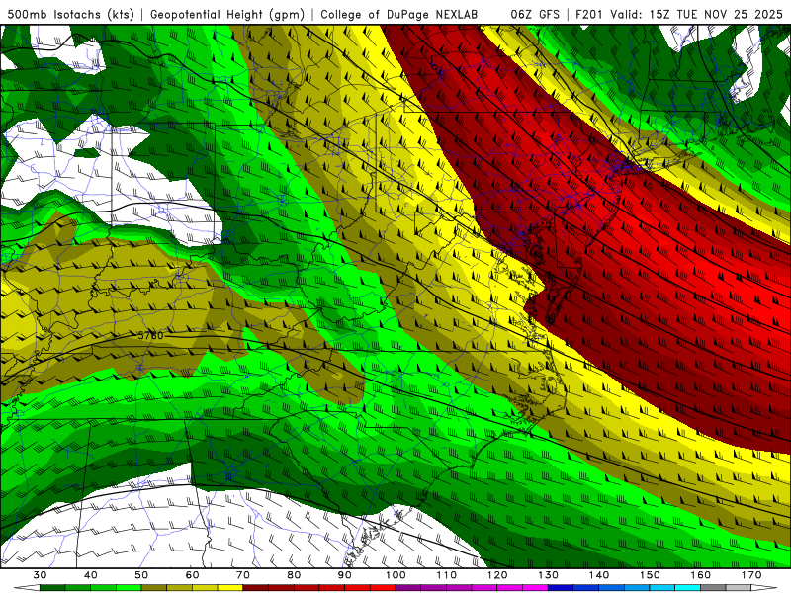Click the legend value '140'
Viewport: 791px width, 593px height.
click(x=599, y=575)
